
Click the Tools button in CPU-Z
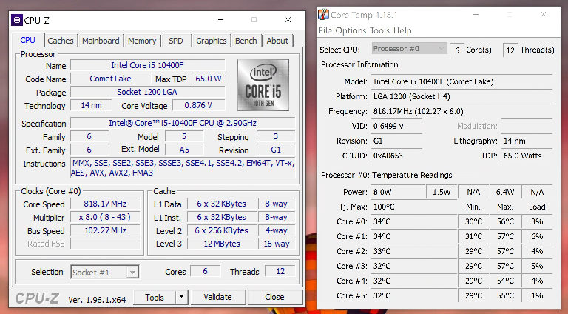tap(155, 297)
